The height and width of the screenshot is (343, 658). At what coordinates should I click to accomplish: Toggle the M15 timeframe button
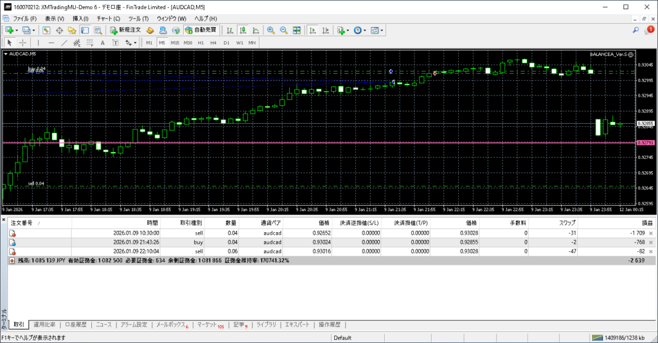coord(175,43)
